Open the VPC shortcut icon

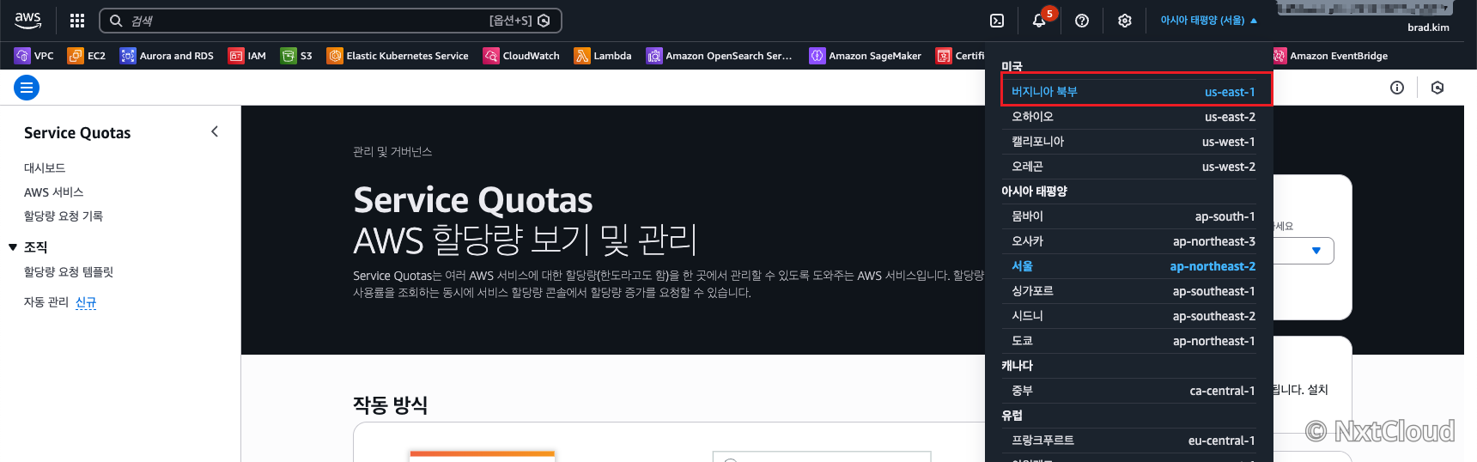tap(22, 56)
